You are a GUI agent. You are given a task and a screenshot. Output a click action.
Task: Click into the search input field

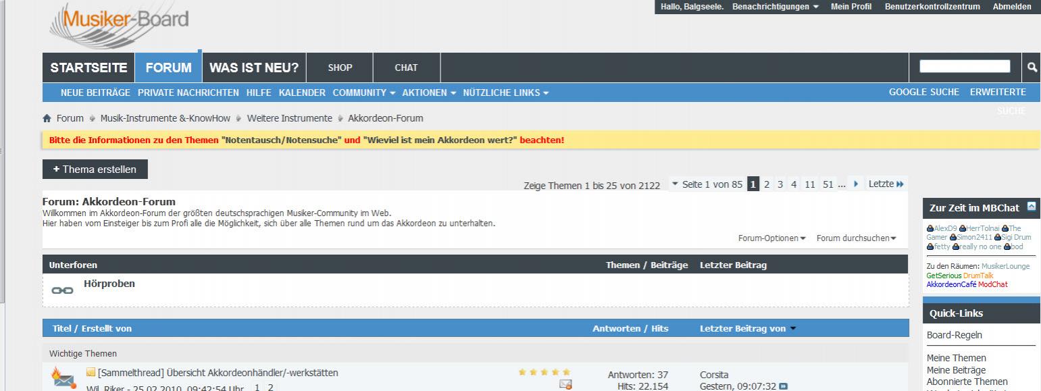click(x=965, y=66)
